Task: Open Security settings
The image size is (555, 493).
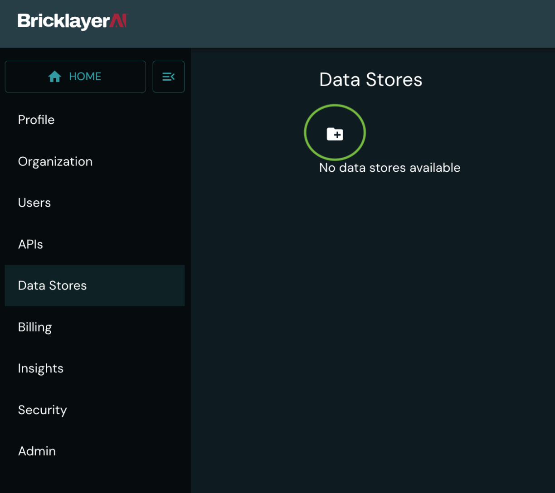Action: [43, 410]
